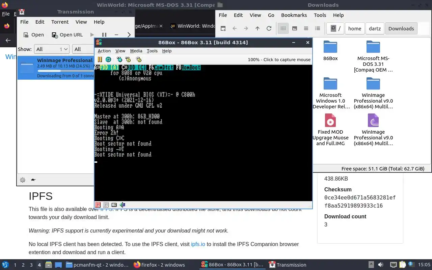Open the 86Box Media menu

coord(136,51)
